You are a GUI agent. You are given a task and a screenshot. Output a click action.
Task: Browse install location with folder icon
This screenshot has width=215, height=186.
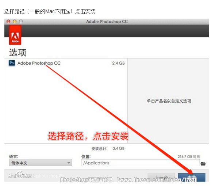(203, 163)
